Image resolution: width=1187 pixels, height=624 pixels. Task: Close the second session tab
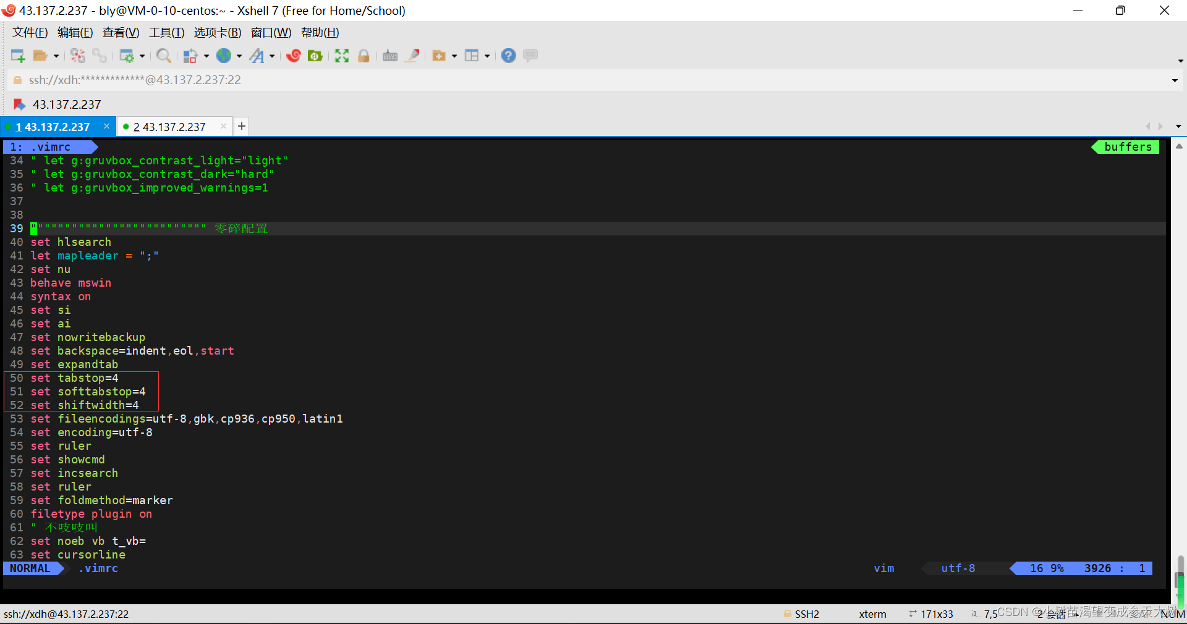pyautogui.click(x=223, y=126)
